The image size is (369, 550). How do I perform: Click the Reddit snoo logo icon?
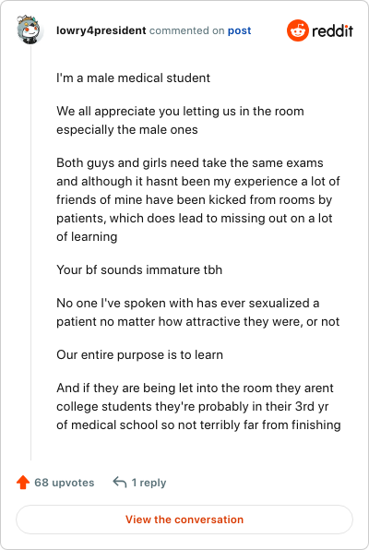point(298,30)
